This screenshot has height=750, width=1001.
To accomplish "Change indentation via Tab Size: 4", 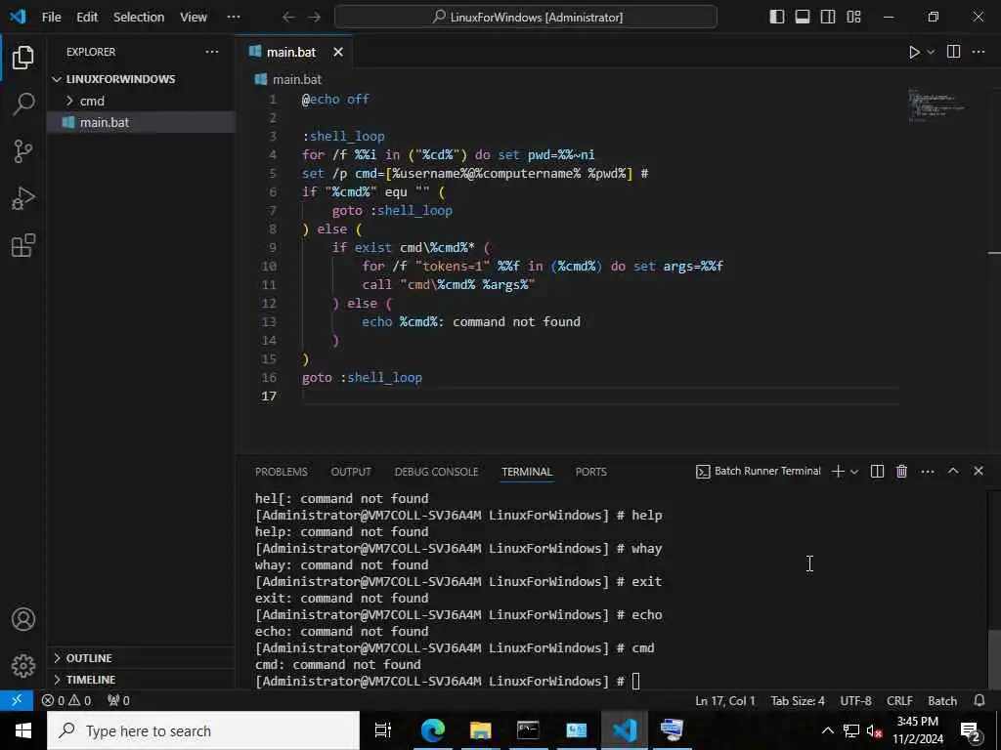I will coord(798,700).
